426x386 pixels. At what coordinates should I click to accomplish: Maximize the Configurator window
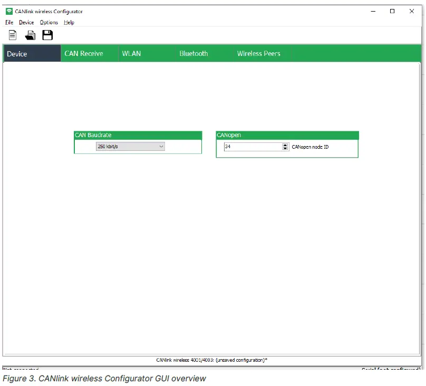pyautogui.click(x=392, y=11)
